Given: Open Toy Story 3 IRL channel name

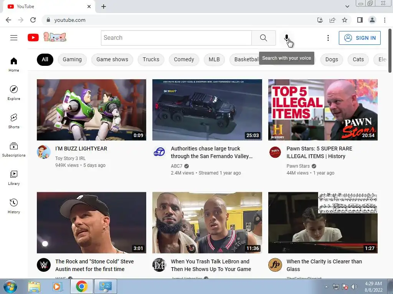Looking at the screenshot, I should [71, 158].
